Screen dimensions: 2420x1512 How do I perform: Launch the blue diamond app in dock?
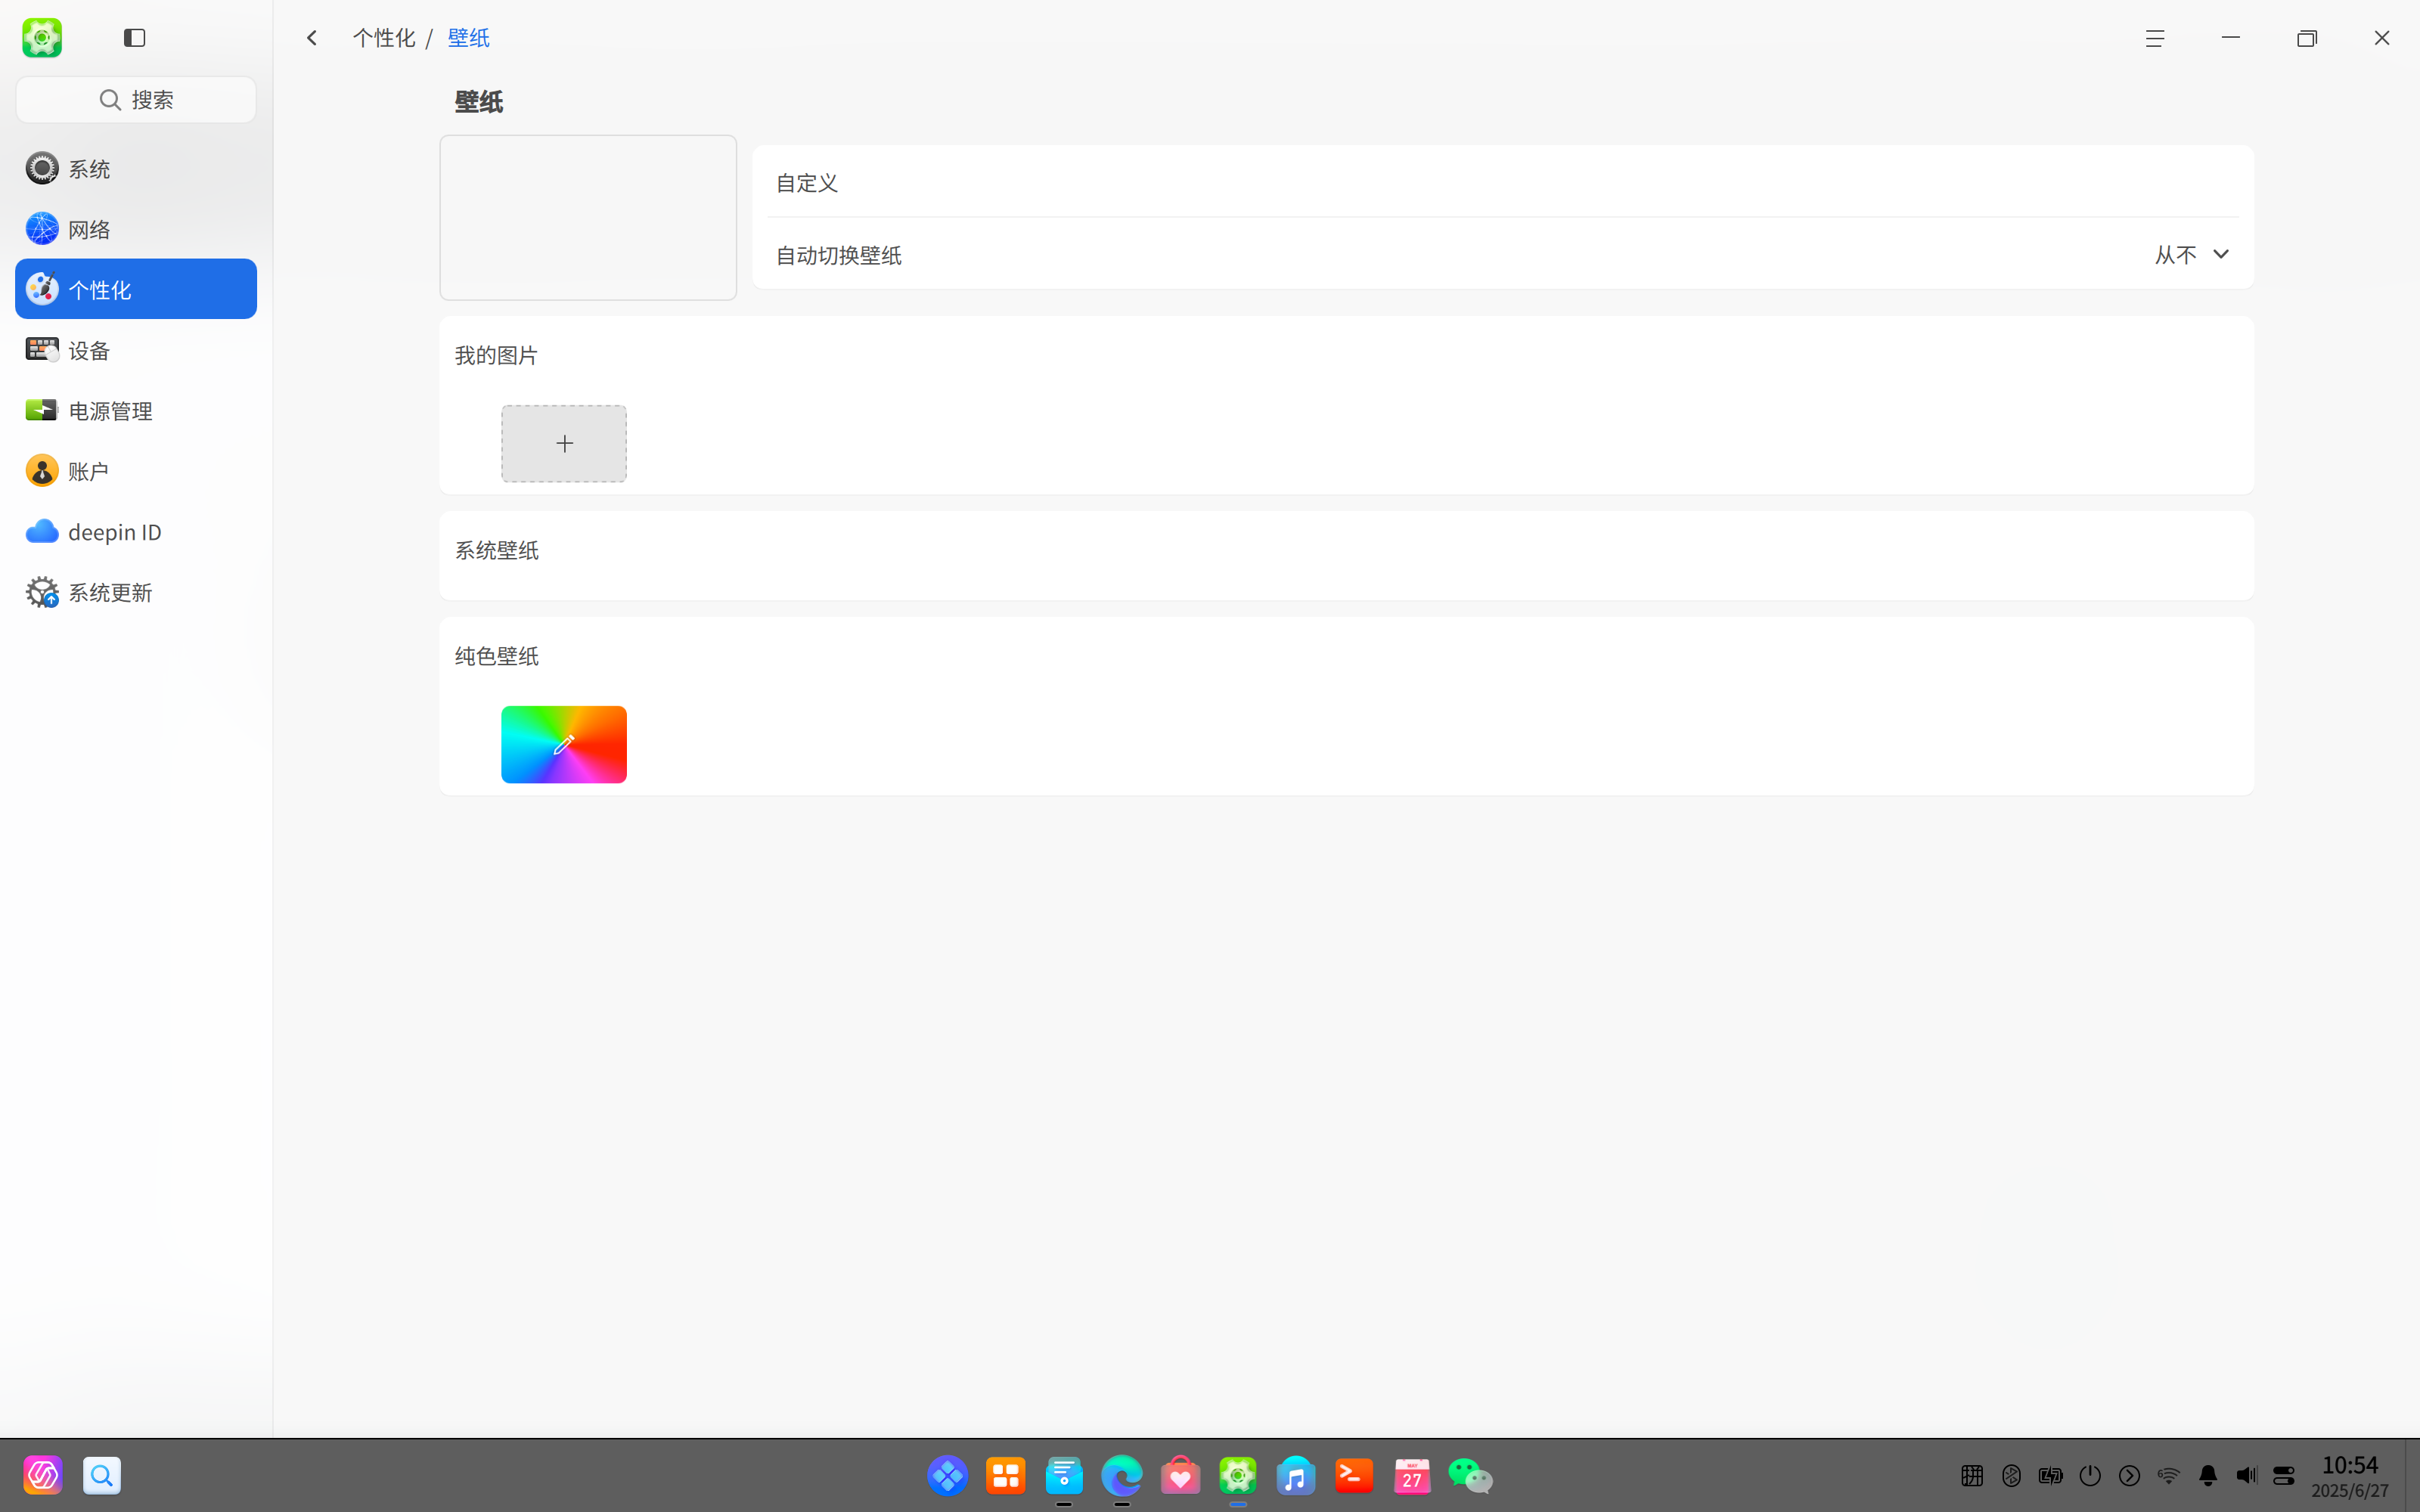click(947, 1475)
